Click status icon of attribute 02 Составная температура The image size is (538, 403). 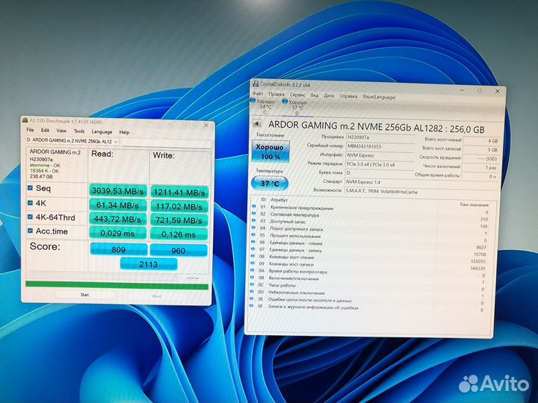pyautogui.click(x=254, y=213)
